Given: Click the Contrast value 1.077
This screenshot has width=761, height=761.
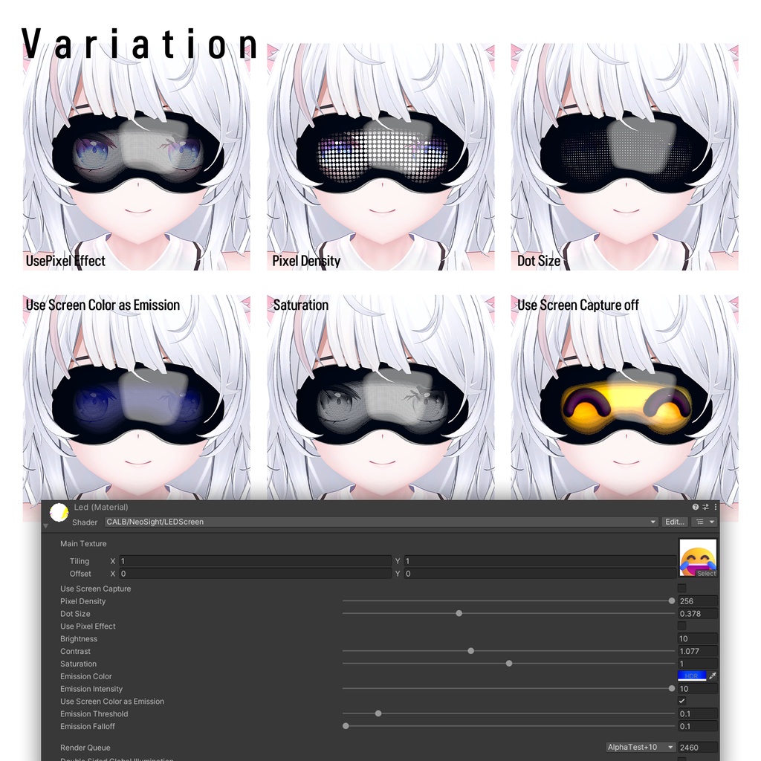Looking at the screenshot, I should [x=697, y=651].
